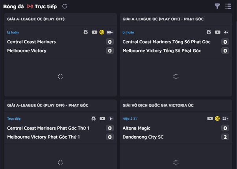Click mascot icon in first A-League card

(86, 32)
